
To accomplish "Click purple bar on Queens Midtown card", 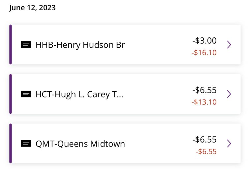I will tap(11, 143).
